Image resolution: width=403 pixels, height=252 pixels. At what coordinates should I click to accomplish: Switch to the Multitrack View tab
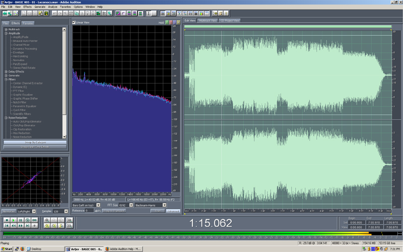(x=208, y=21)
